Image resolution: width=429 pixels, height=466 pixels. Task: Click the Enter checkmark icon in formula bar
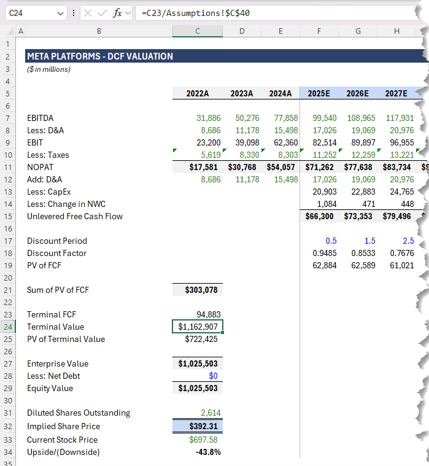(x=102, y=13)
